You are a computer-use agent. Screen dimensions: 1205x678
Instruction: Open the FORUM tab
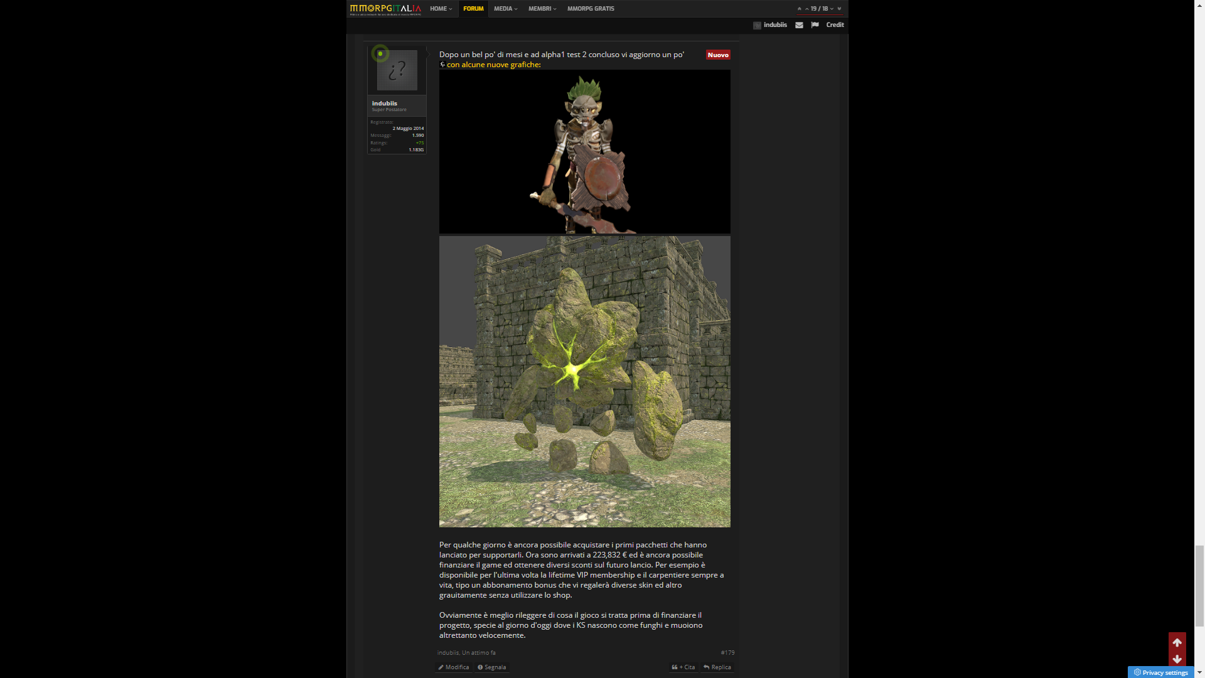click(473, 9)
